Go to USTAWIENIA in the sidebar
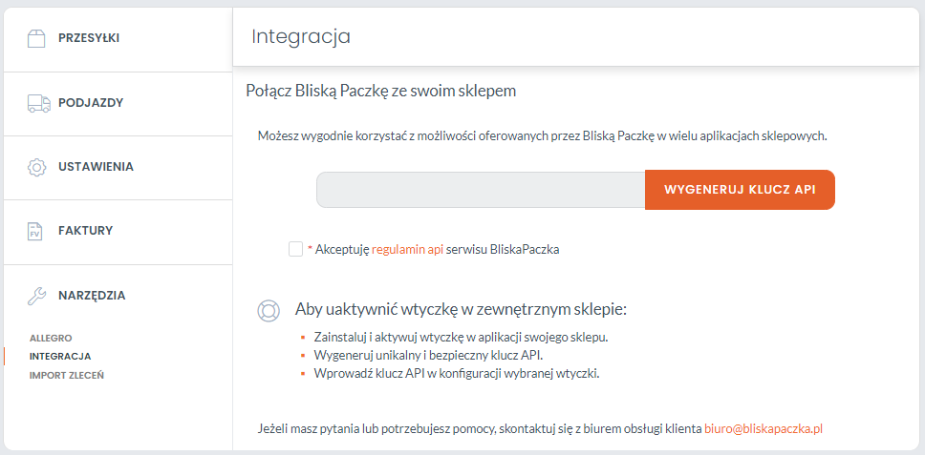The width and height of the screenshot is (925, 455). click(x=97, y=167)
